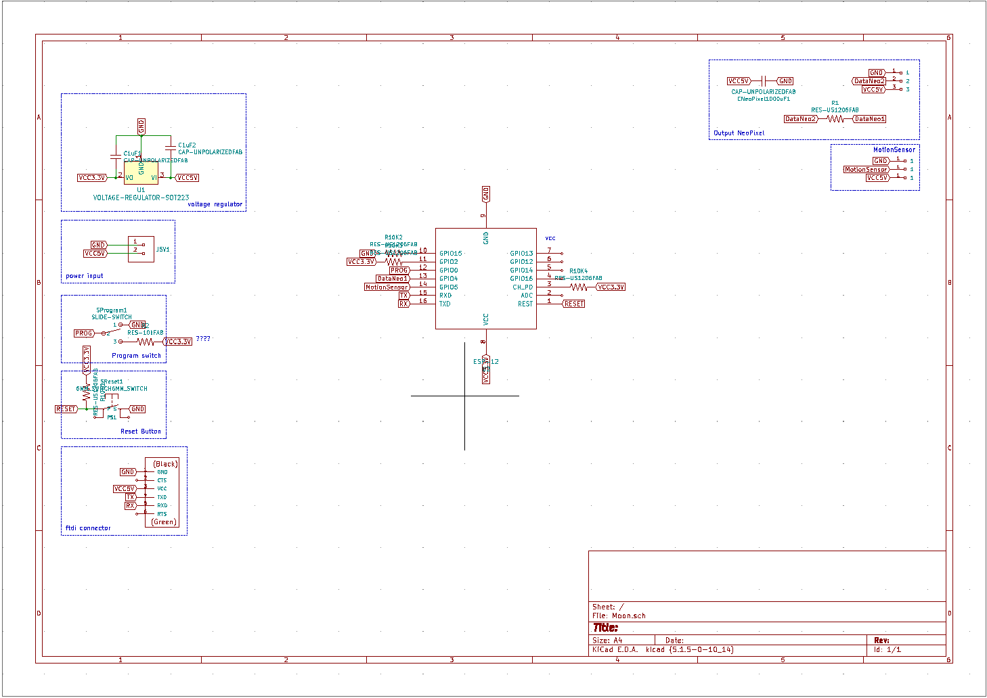Click VCC5V label on ftdi connector

125,489
